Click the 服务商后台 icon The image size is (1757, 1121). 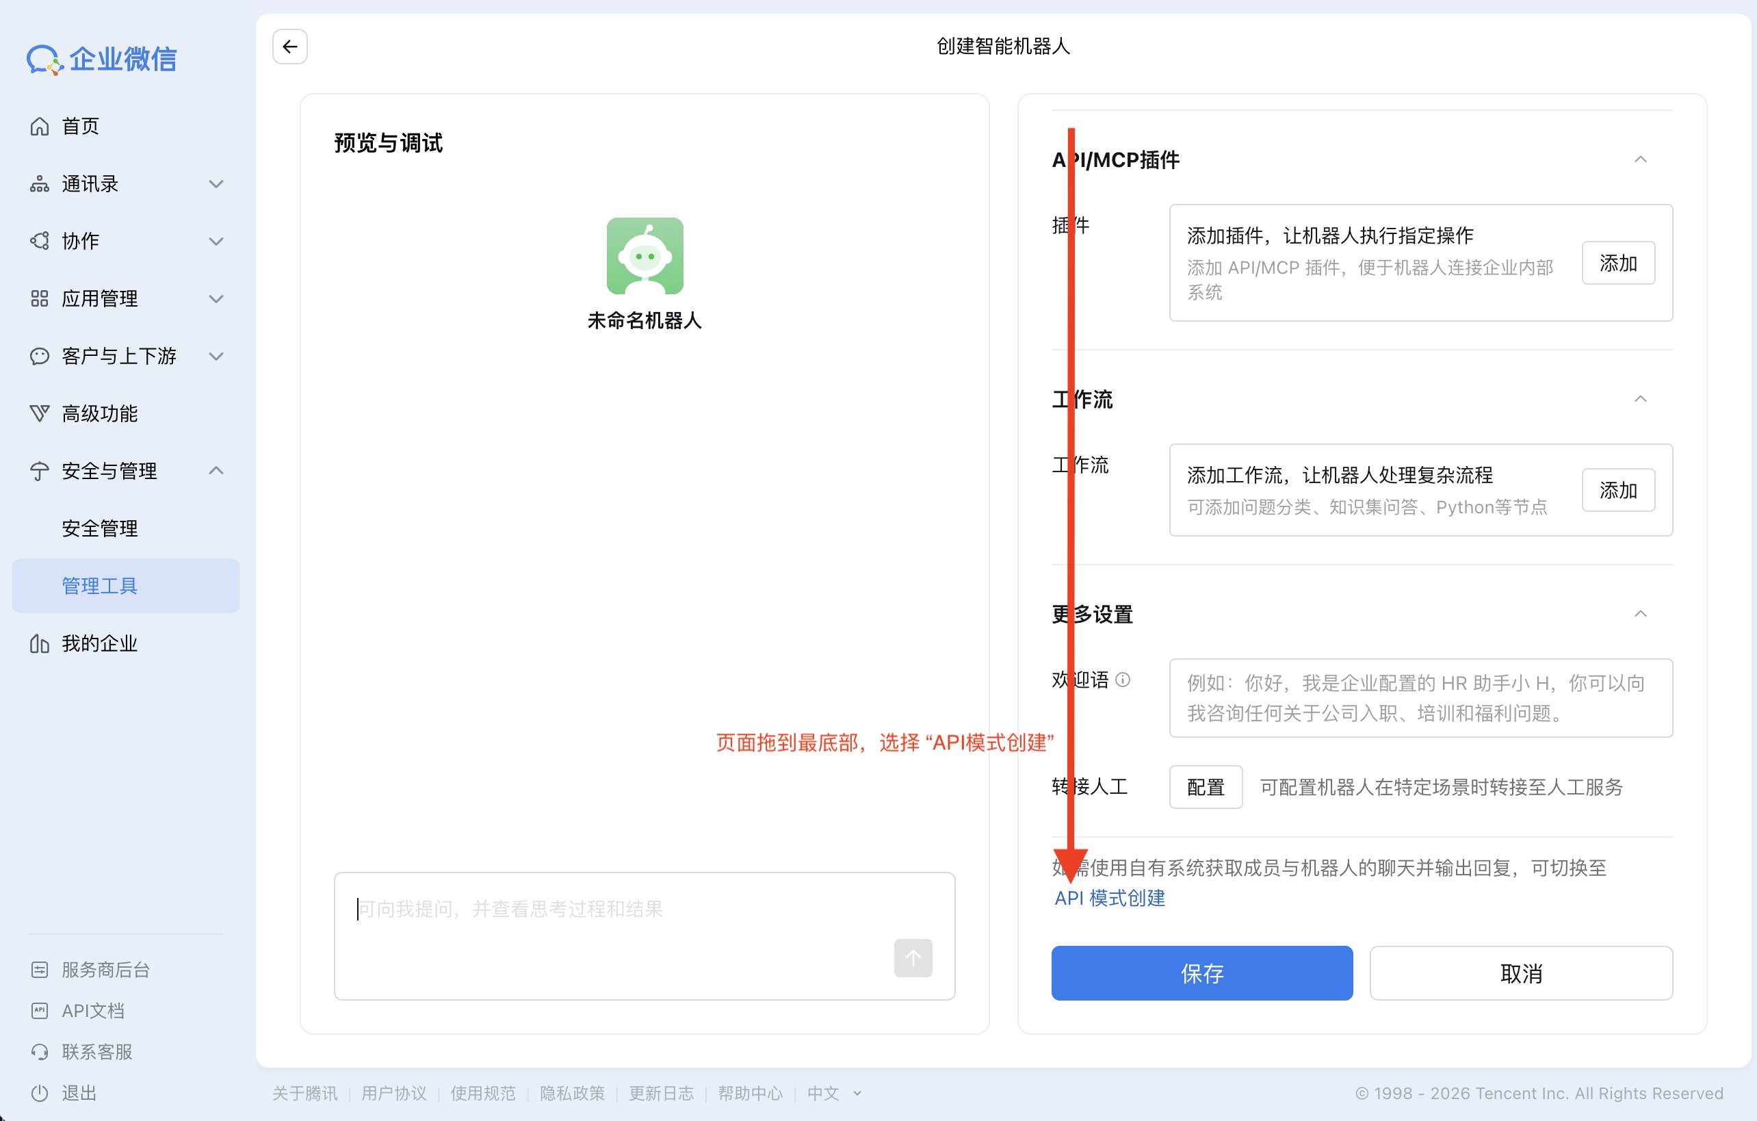click(40, 970)
